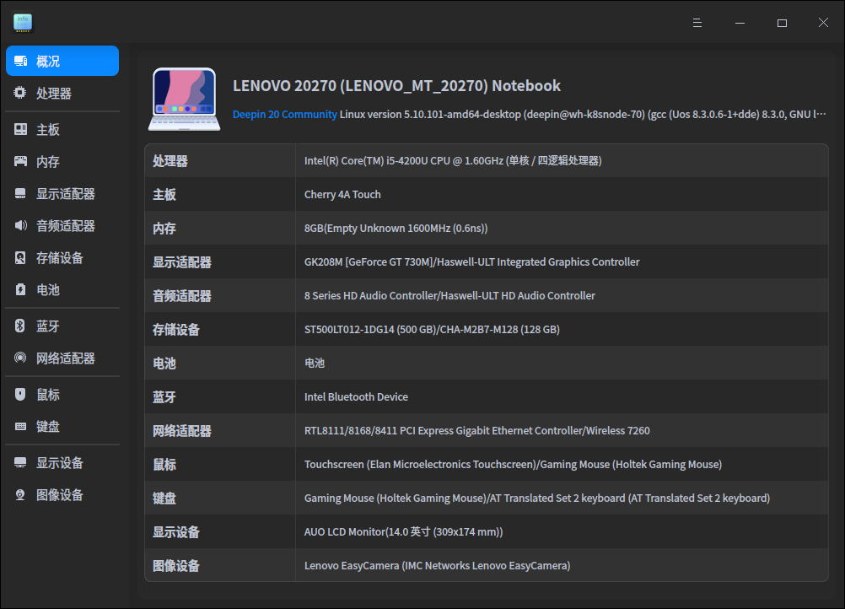
Task: Click the Device Manager app icon in titlebar
Action: tap(23, 22)
